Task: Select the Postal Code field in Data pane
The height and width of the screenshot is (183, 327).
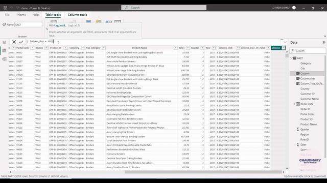Action: 307,114
